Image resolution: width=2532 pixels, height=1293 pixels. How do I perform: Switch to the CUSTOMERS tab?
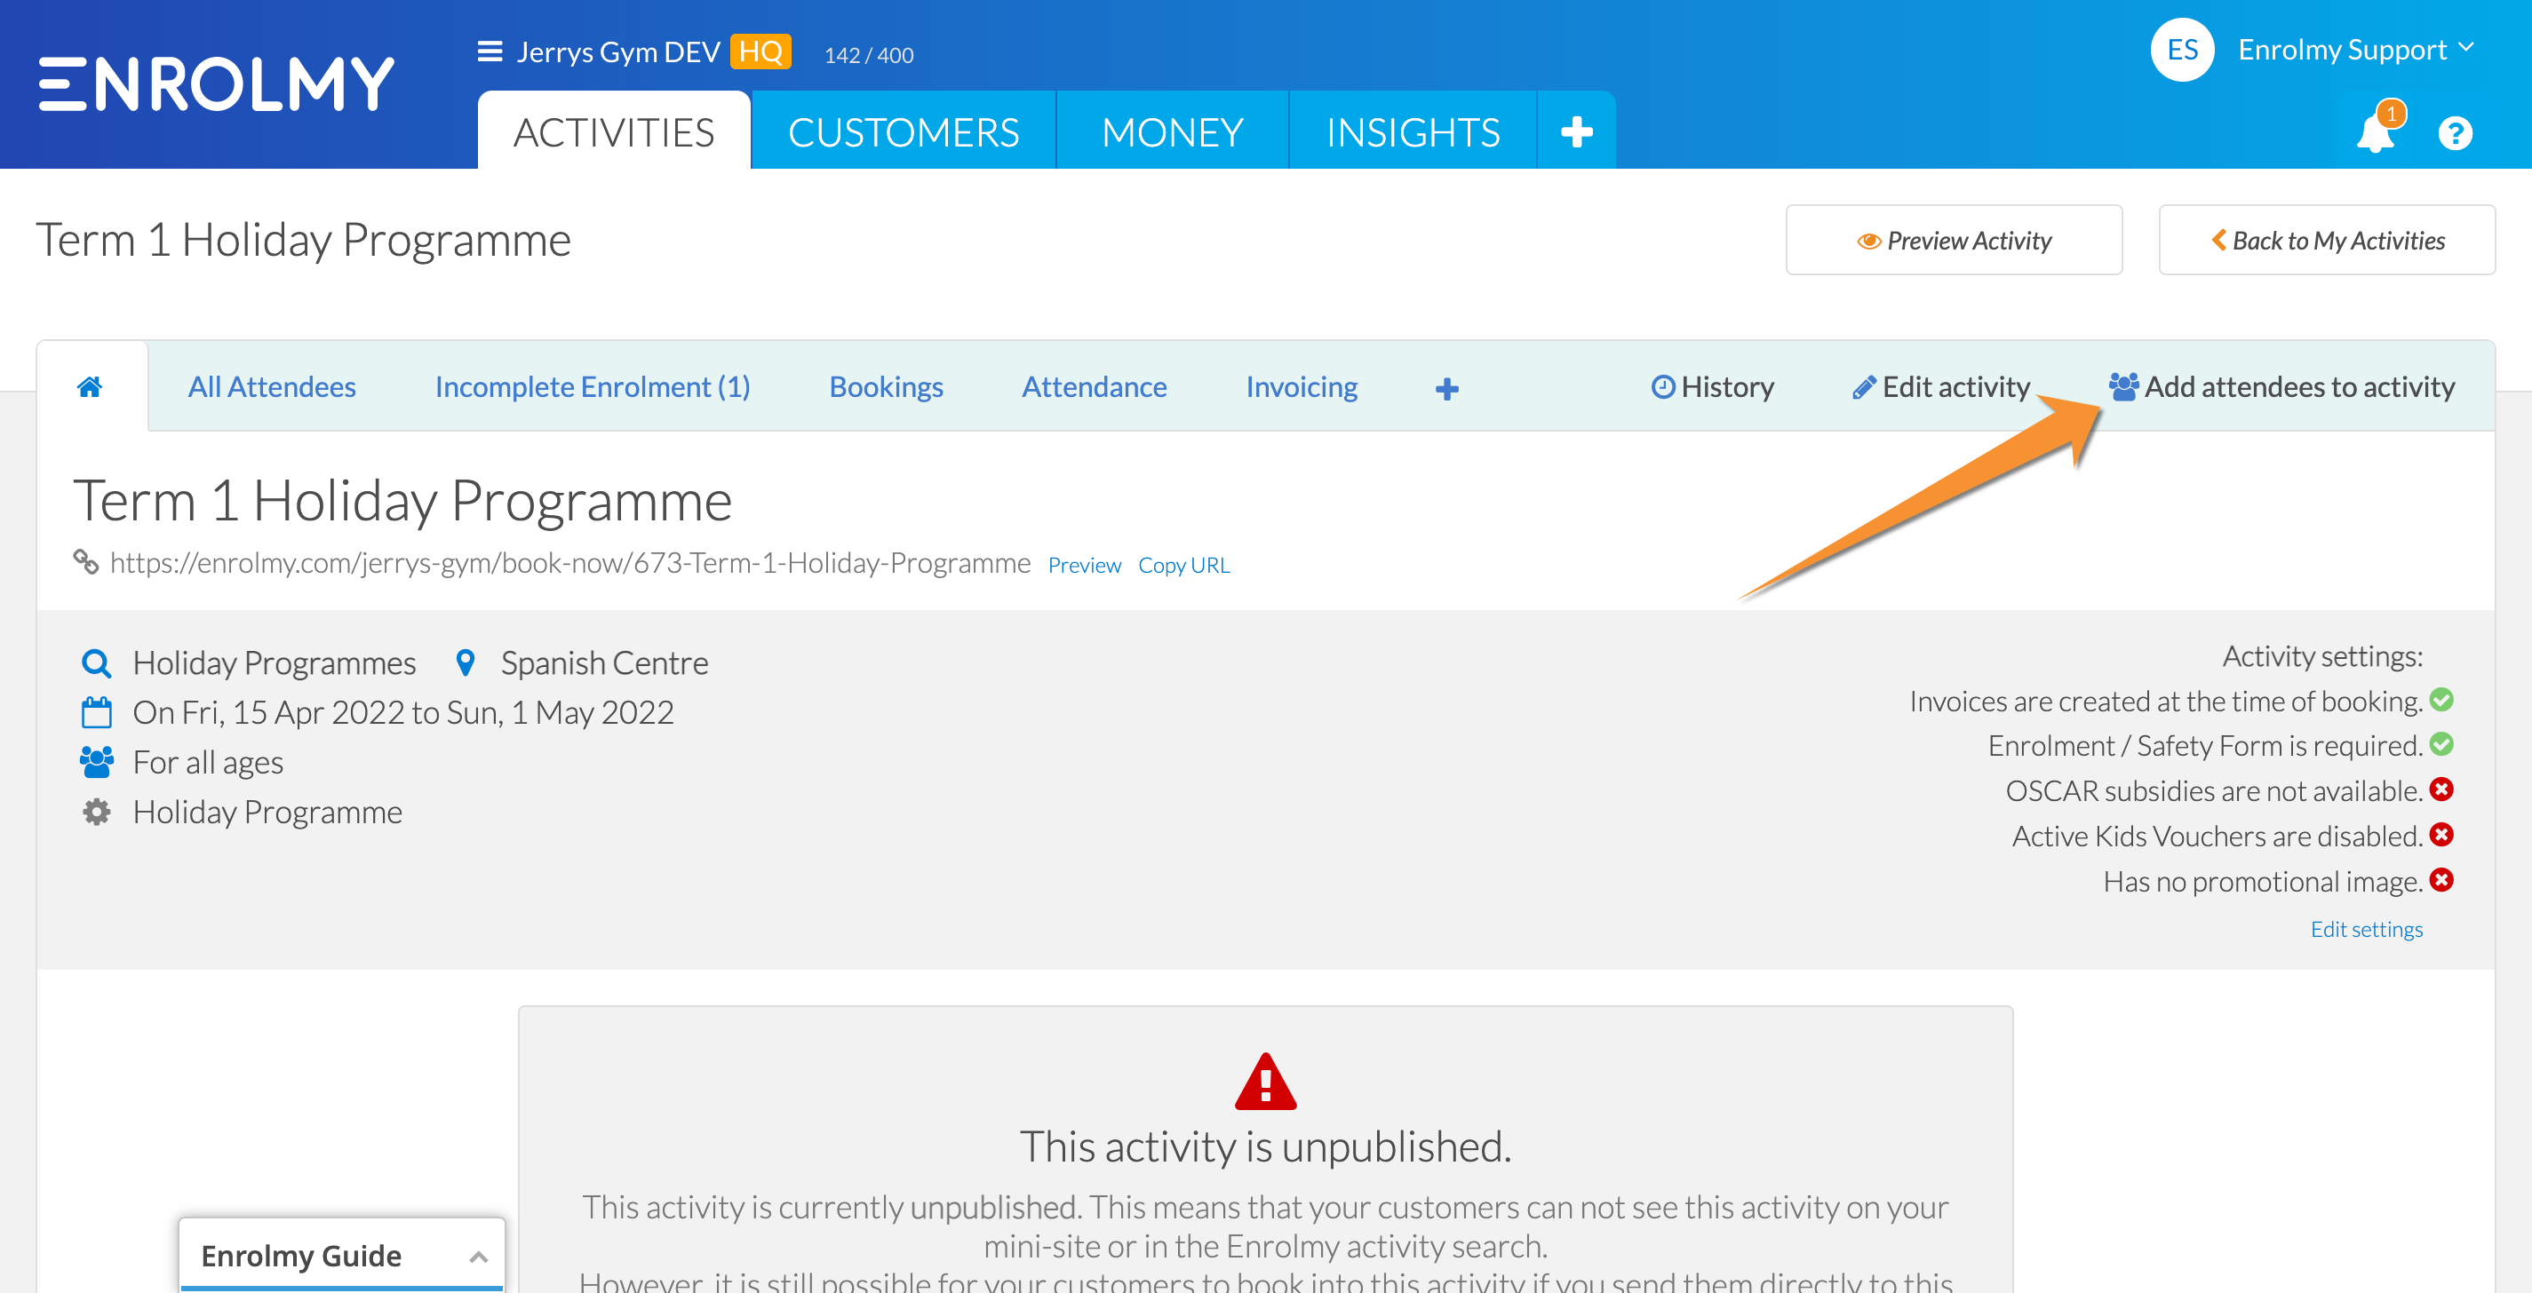click(x=904, y=131)
